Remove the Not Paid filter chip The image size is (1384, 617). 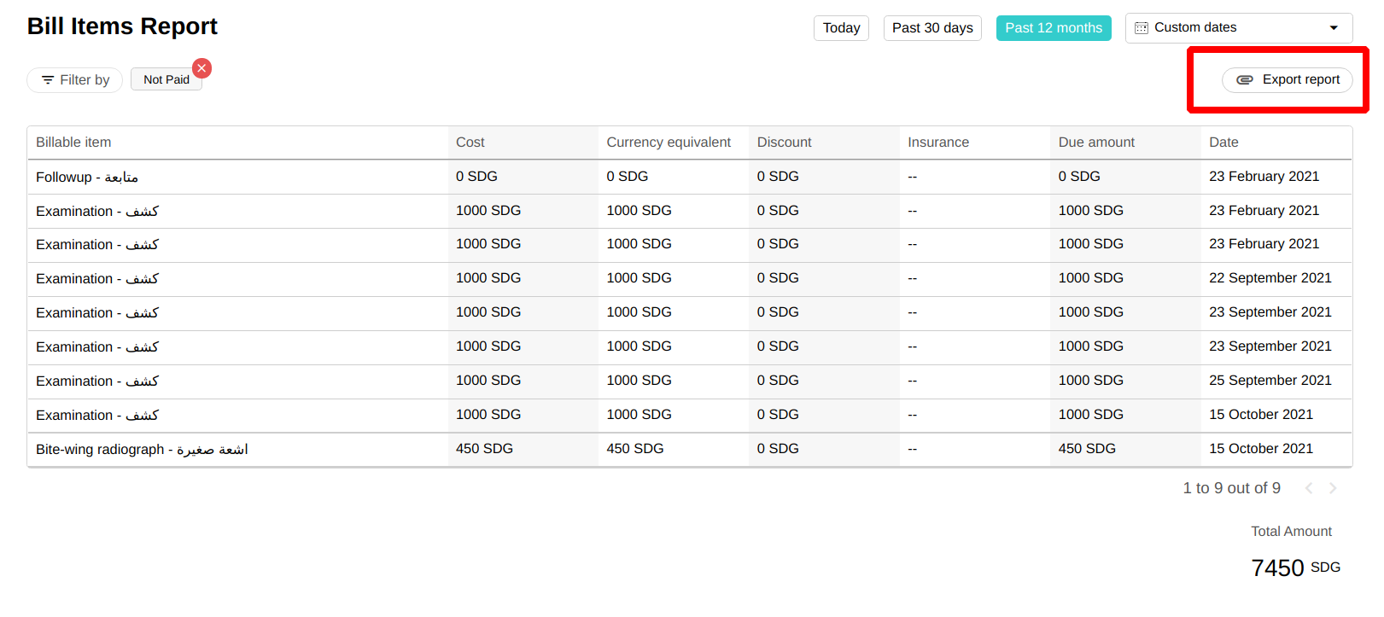pos(201,68)
